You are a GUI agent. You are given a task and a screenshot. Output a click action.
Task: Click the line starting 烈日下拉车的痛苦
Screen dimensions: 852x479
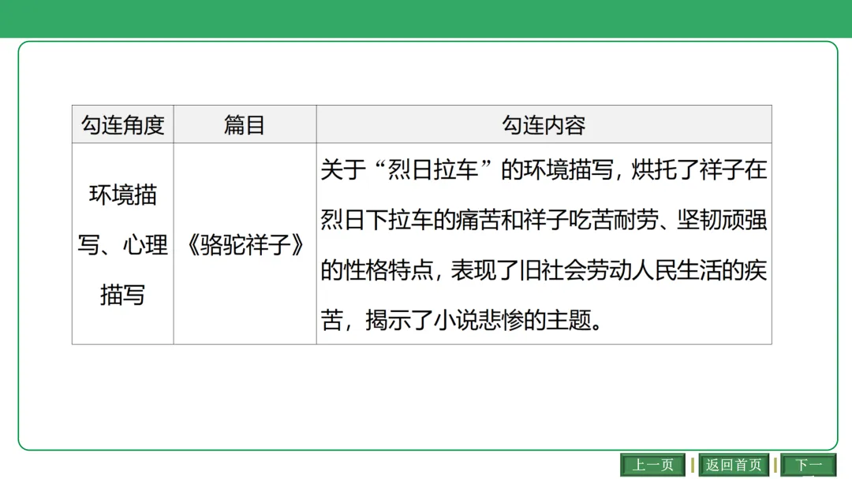click(x=544, y=220)
